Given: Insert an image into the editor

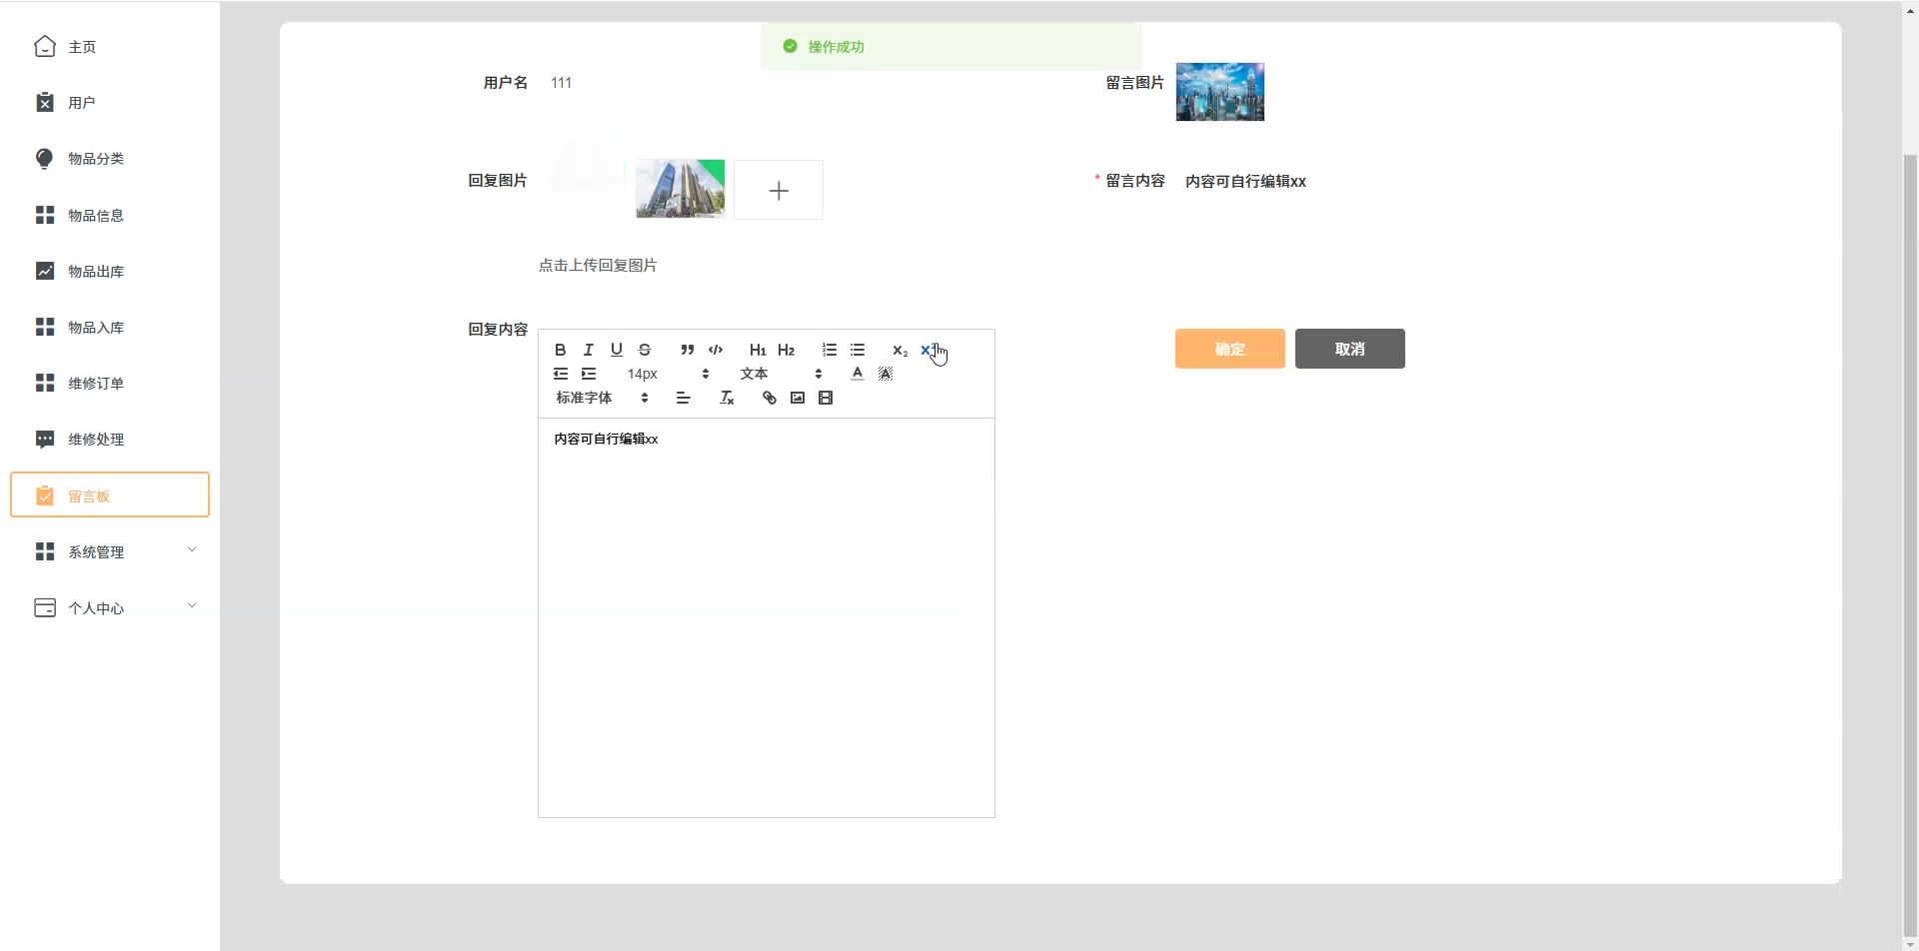Looking at the screenshot, I should [798, 398].
